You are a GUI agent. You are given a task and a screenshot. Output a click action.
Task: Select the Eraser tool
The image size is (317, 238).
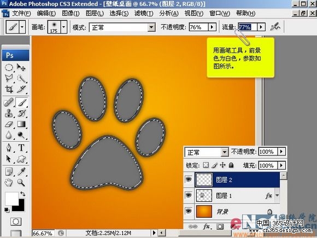point(9,124)
